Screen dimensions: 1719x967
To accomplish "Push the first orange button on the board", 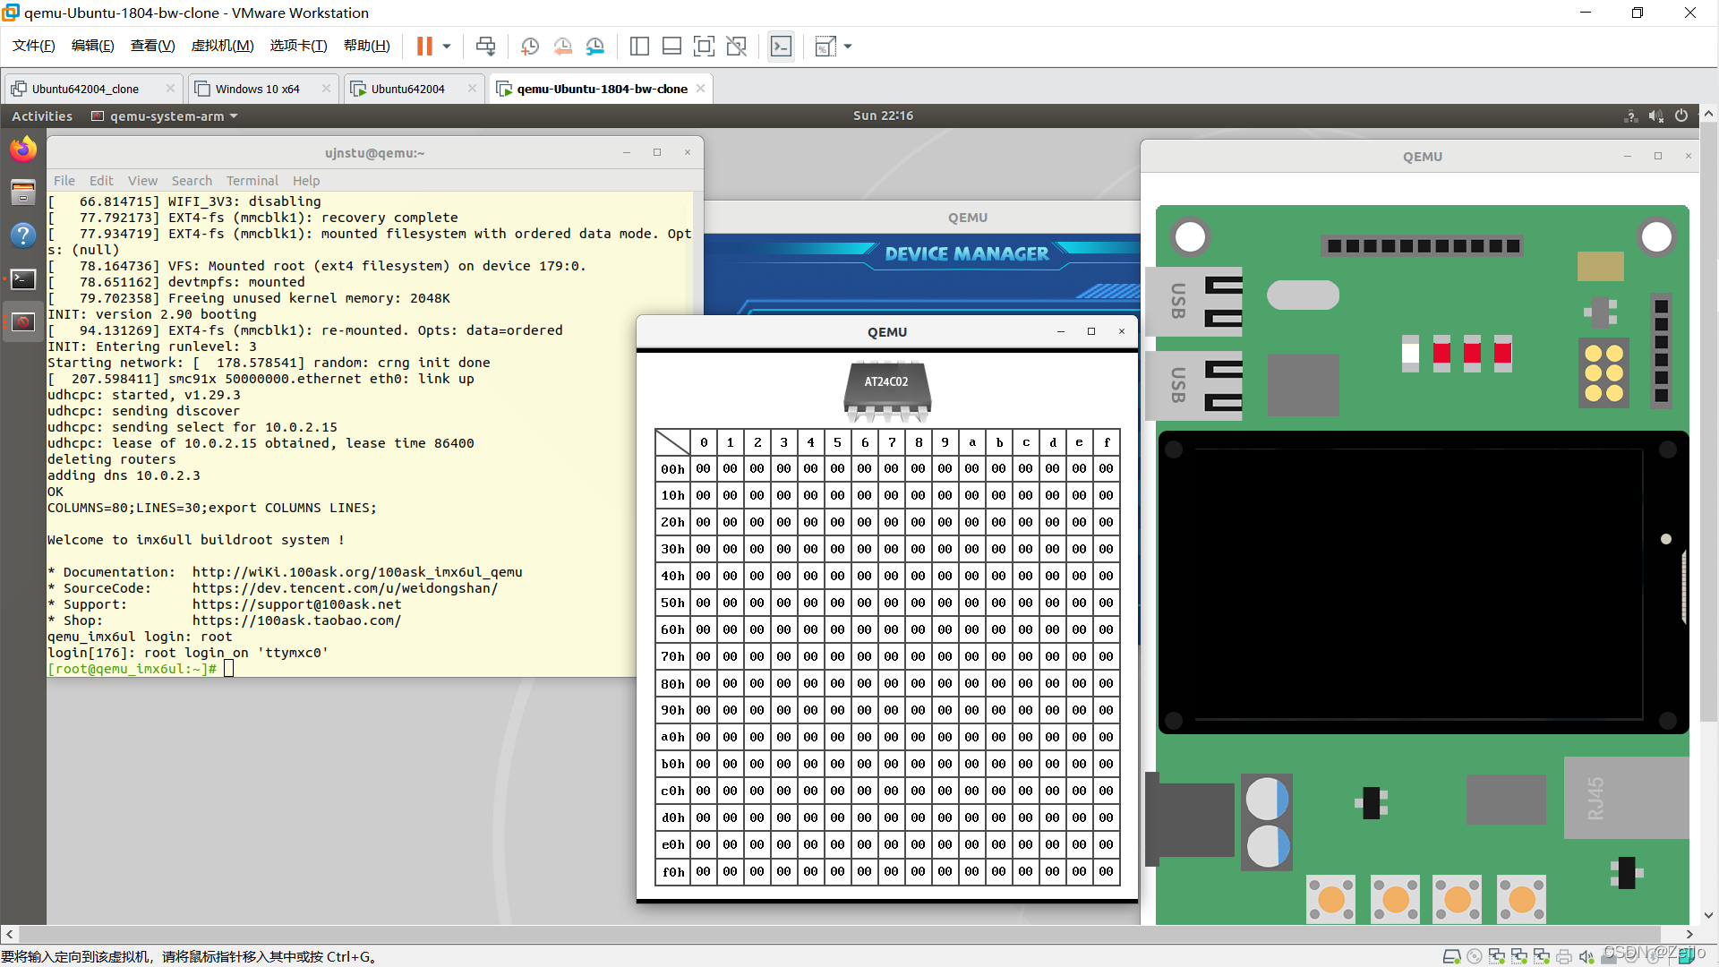I will coord(1331,898).
